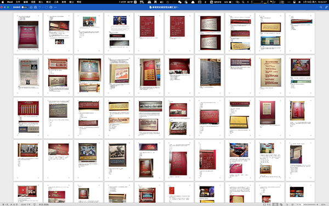The width and height of the screenshot is (329, 206).
Task: Click the Print icon in the toolbar
Action: pos(51,7)
